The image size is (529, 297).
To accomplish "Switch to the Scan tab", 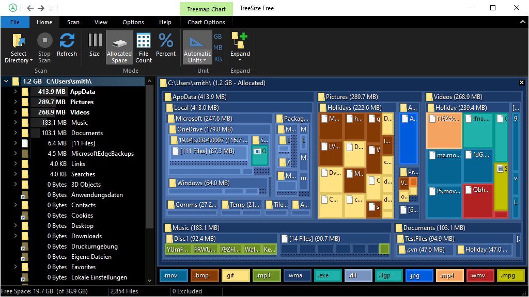I will (73, 22).
